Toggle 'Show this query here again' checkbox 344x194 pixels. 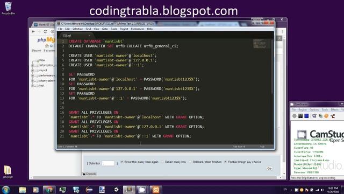pos(122,162)
